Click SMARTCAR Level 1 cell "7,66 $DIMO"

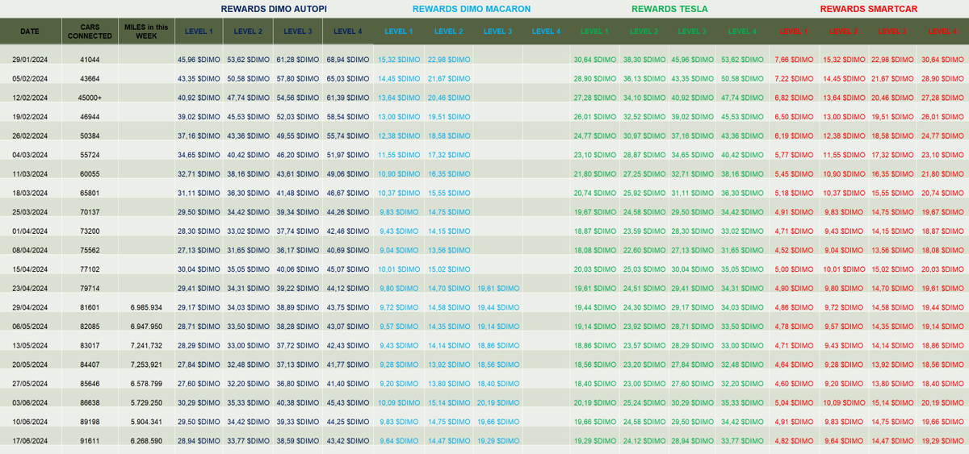point(794,60)
